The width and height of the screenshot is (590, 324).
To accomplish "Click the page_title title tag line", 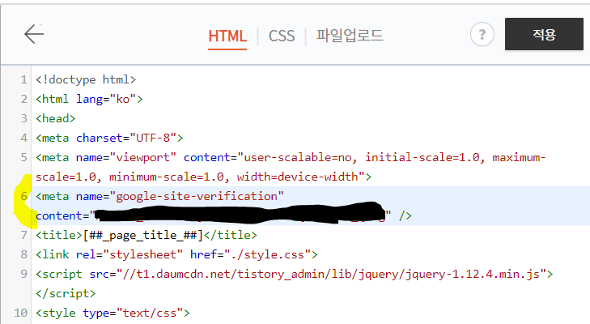I will point(146,235).
